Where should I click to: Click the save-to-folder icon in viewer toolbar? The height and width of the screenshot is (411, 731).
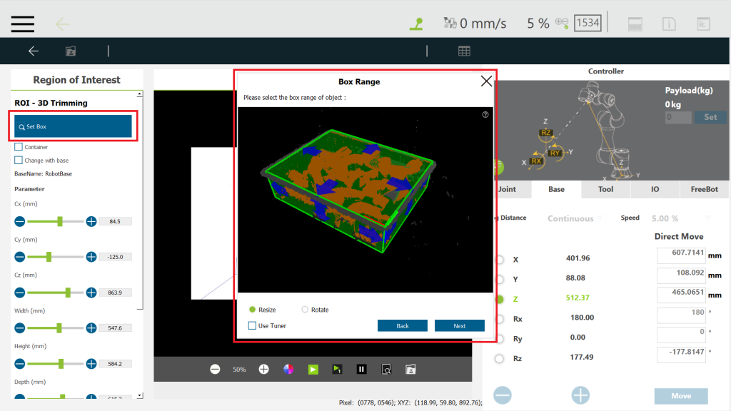click(x=410, y=369)
